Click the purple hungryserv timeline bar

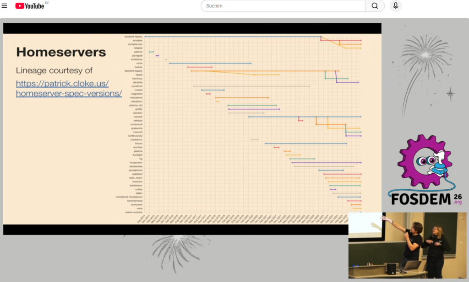click(326, 163)
